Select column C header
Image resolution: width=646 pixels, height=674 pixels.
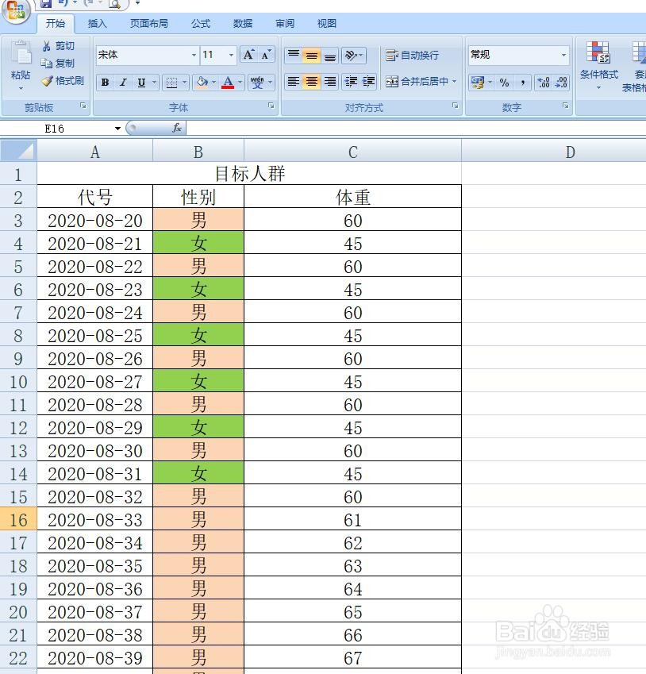pos(352,152)
